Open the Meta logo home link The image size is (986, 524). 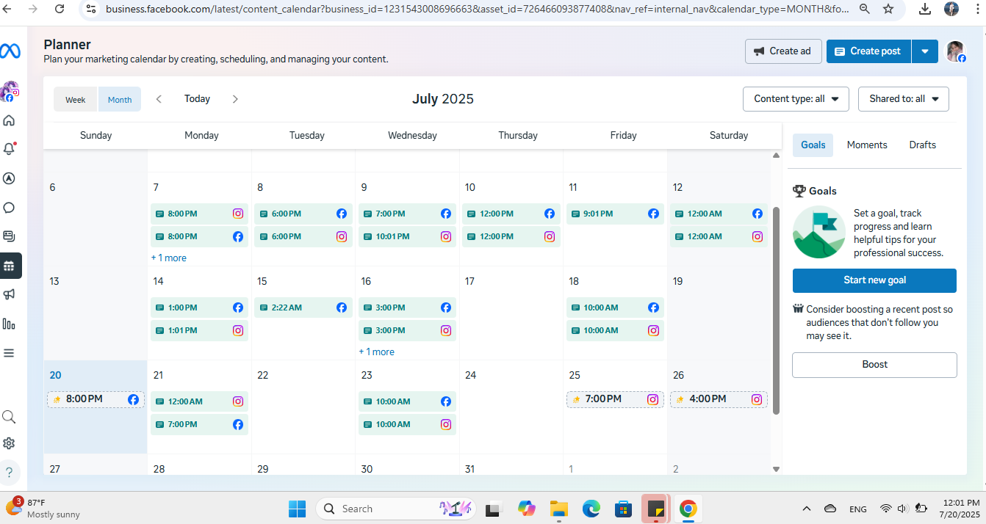10,51
